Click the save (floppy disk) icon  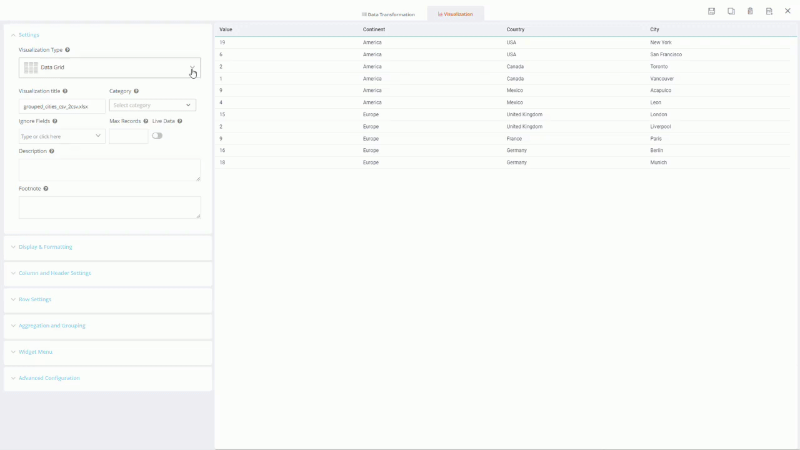click(711, 11)
